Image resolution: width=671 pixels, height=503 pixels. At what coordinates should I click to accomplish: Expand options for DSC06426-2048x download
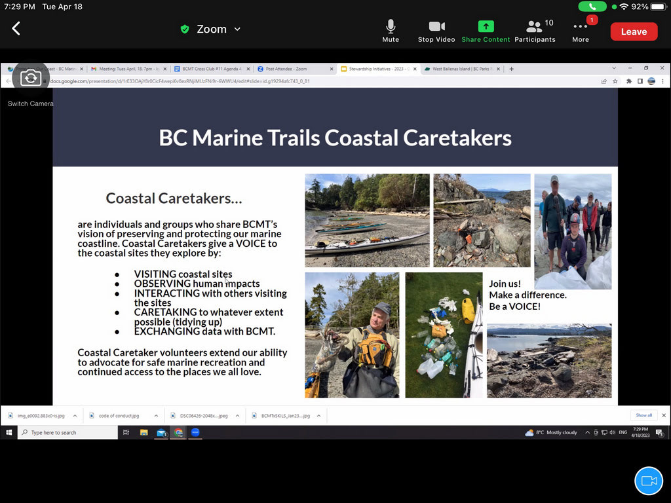tap(237, 416)
